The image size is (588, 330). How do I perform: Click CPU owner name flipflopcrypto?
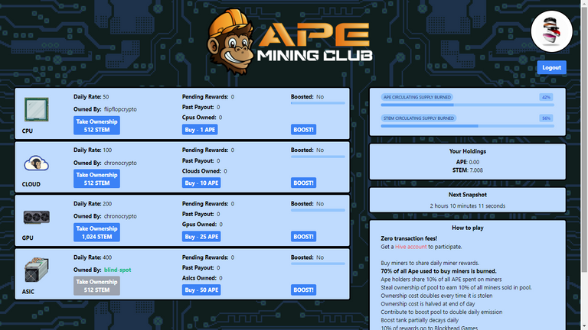tap(120, 109)
